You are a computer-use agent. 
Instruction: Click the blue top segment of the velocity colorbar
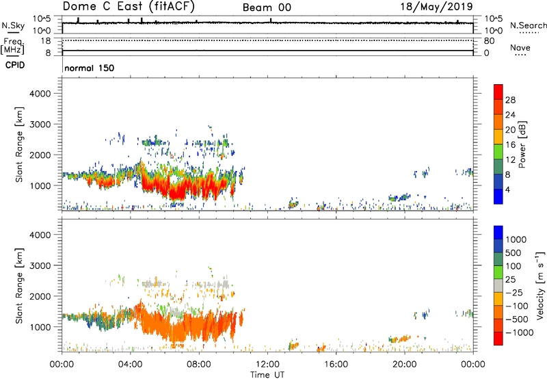pos(498,233)
